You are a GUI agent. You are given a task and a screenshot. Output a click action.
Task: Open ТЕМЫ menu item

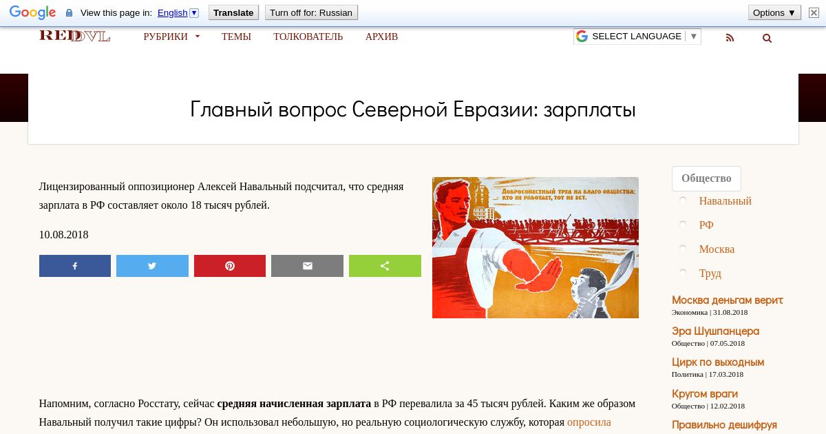[236, 37]
